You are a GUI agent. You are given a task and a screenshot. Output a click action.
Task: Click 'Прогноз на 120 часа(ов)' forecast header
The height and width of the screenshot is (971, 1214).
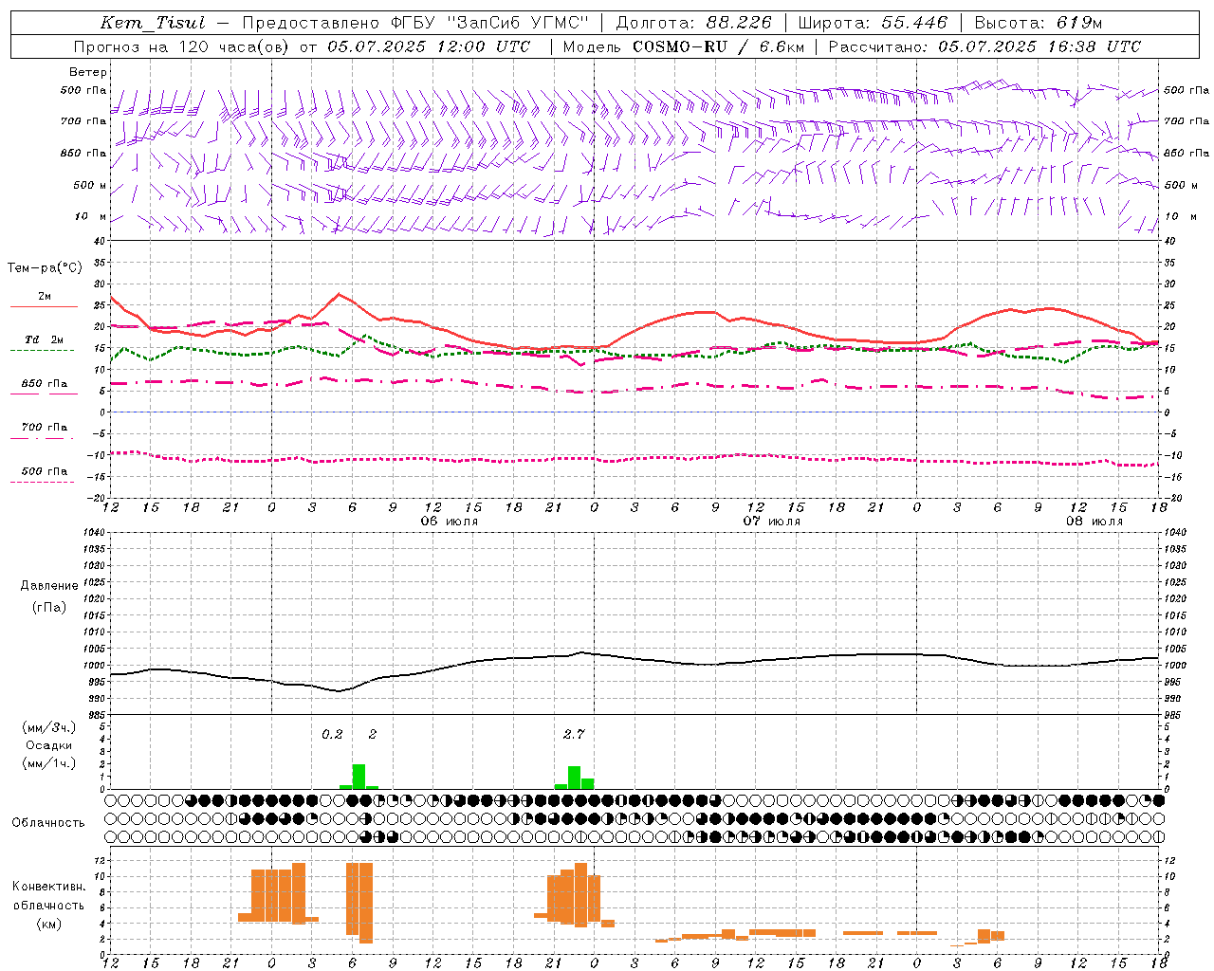(183, 46)
